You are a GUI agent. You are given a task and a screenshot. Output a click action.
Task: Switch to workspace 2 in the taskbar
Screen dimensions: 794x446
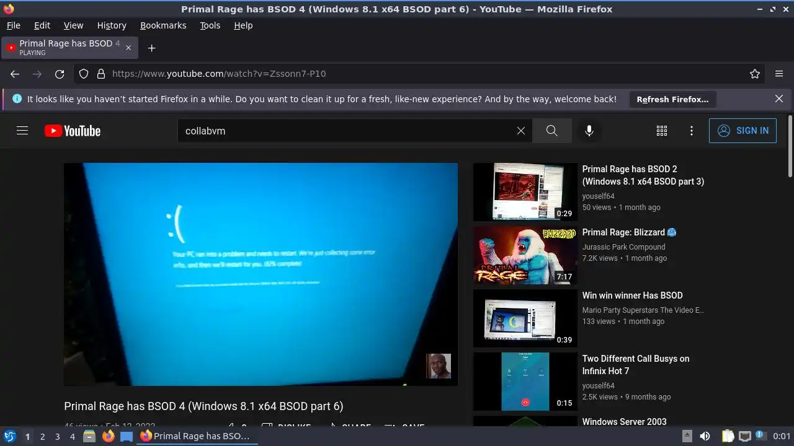[42, 436]
